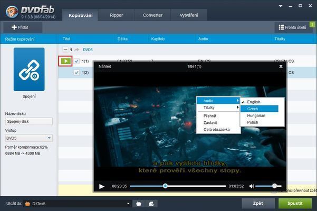Click the DVD5 source label
The width and height of the screenshot is (317, 211).
click(88, 50)
